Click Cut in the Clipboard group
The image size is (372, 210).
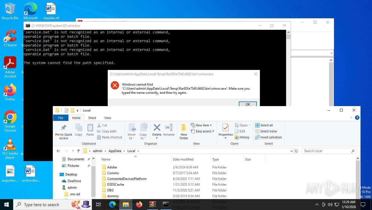(x=102, y=125)
